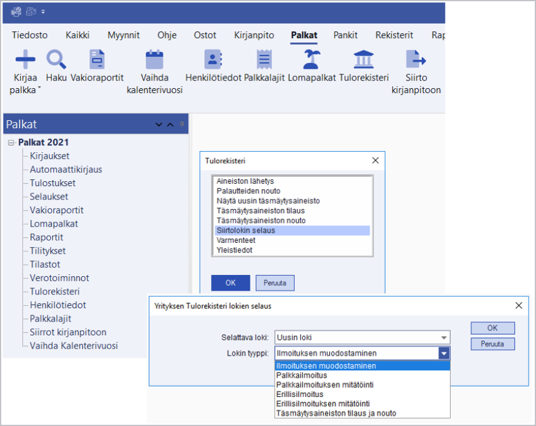The height and width of the screenshot is (426, 536).
Task: Collapse the Palkat 2021 tree node
Action: (11, 143)
